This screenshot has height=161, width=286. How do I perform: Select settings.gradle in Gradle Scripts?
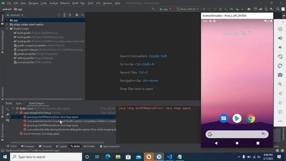pyautogui.click(x=34, y=58)
